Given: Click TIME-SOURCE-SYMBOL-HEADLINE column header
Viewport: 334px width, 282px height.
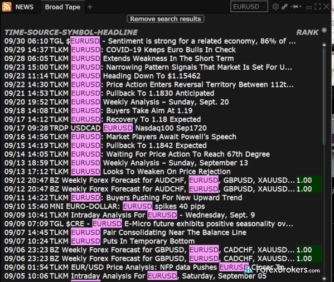Looking at the screenshot, I should 71,32.
